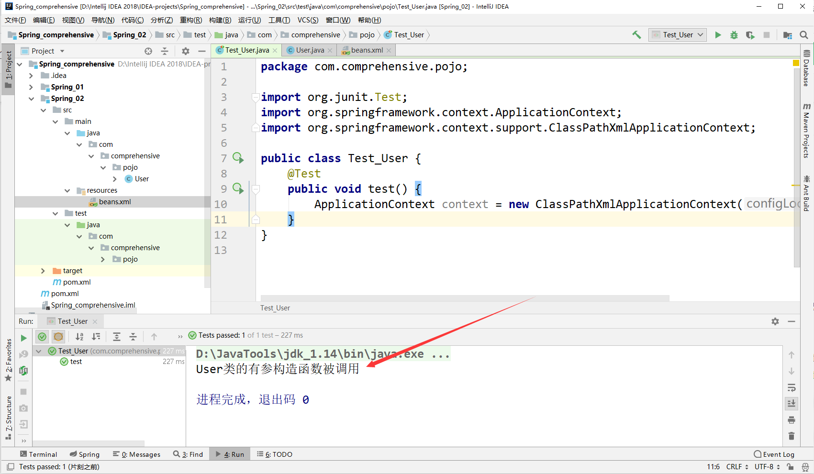Run Test_User with coverage
The width and height of the screenshot is (814, 474).
tap(750, 35)
